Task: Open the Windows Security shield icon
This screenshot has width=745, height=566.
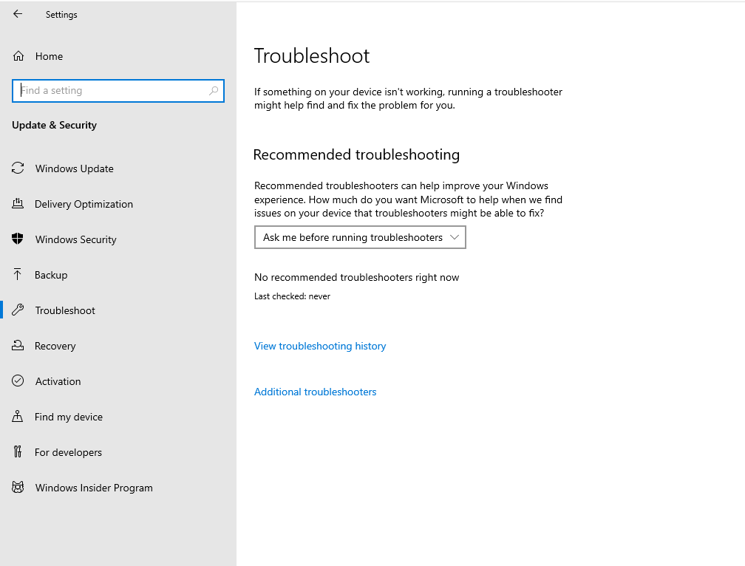Action: [18, 239]
